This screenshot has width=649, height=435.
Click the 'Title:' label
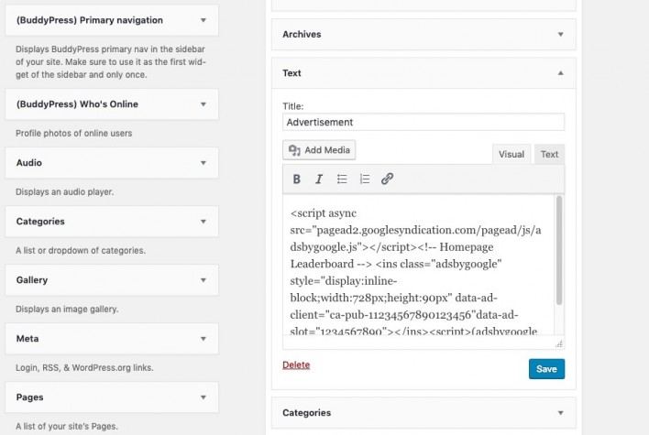point(293,106)
